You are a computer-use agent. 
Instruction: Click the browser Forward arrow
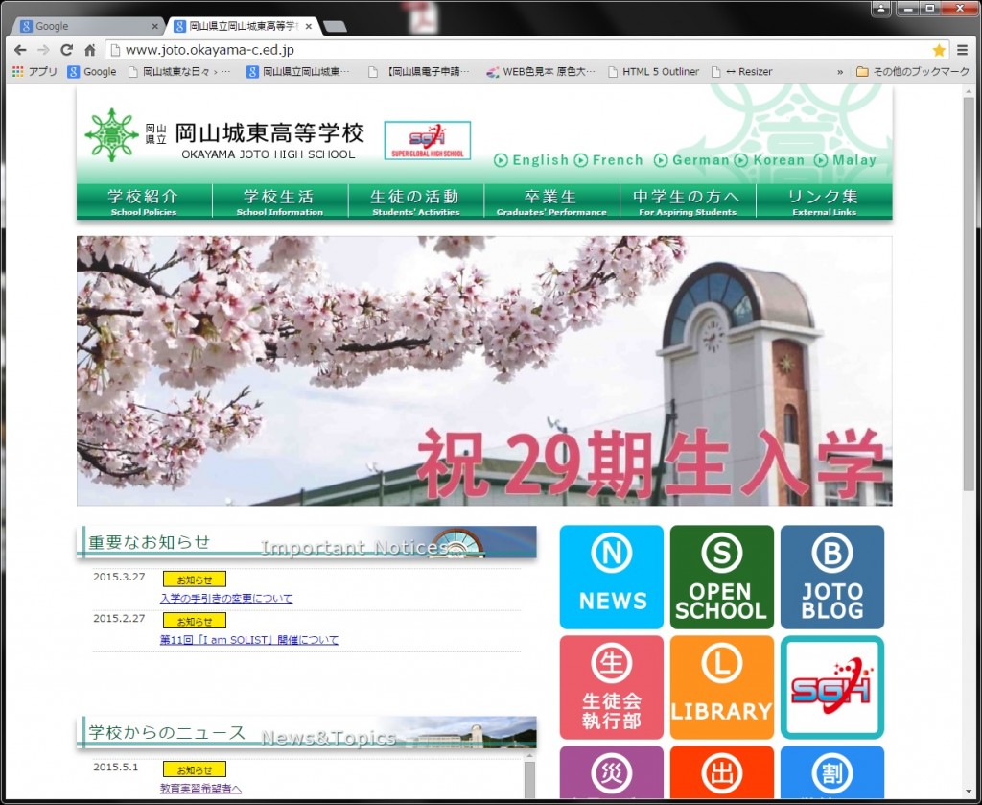point(43,50)
